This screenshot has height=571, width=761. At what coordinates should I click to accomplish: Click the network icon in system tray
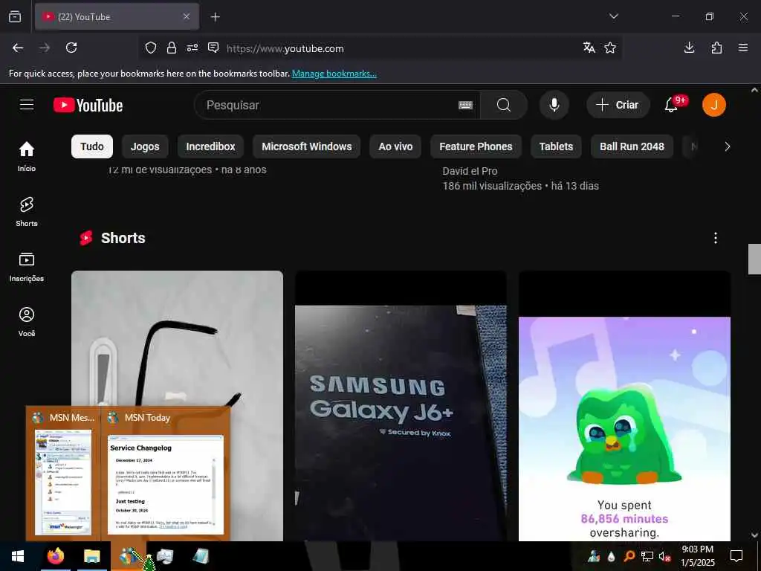pos(647,556)
